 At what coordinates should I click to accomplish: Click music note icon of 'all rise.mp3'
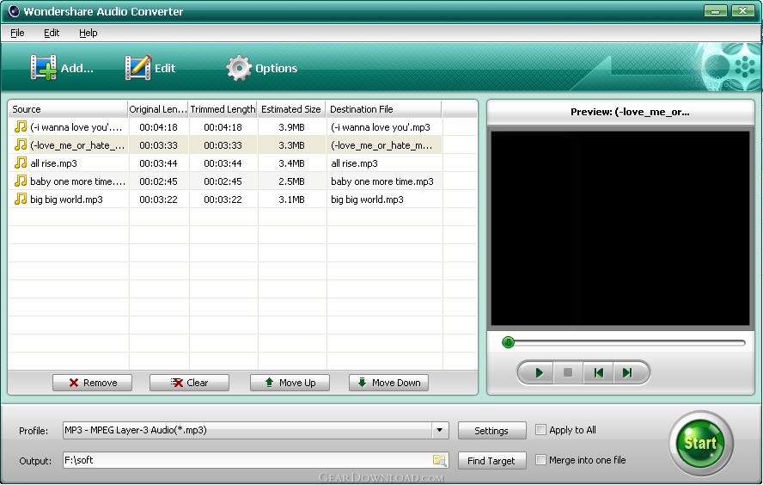coord(21,163)
